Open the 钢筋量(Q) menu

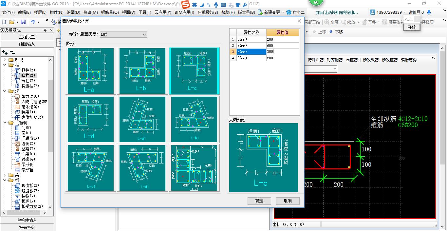click(110, 12)
